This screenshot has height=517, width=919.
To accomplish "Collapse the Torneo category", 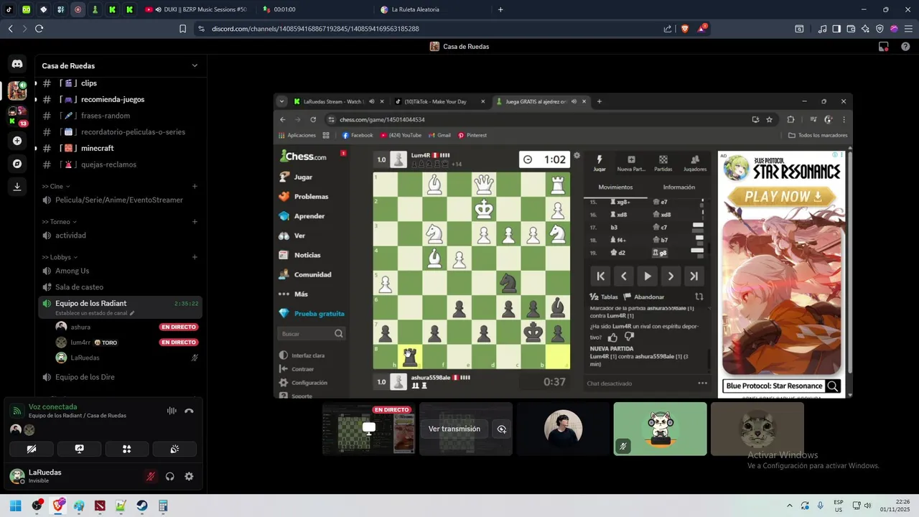I will point(59,222).
